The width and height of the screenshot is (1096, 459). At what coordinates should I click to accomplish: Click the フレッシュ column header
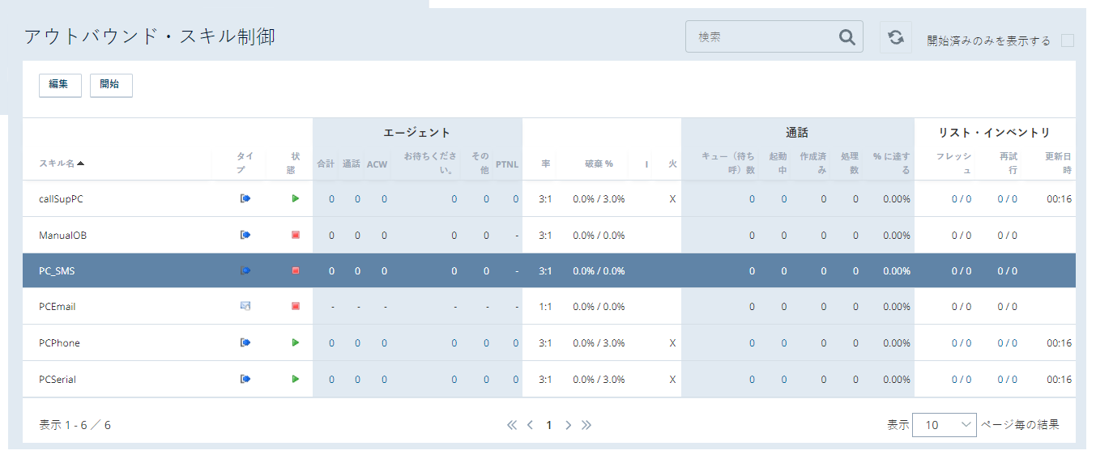point(954,163)
